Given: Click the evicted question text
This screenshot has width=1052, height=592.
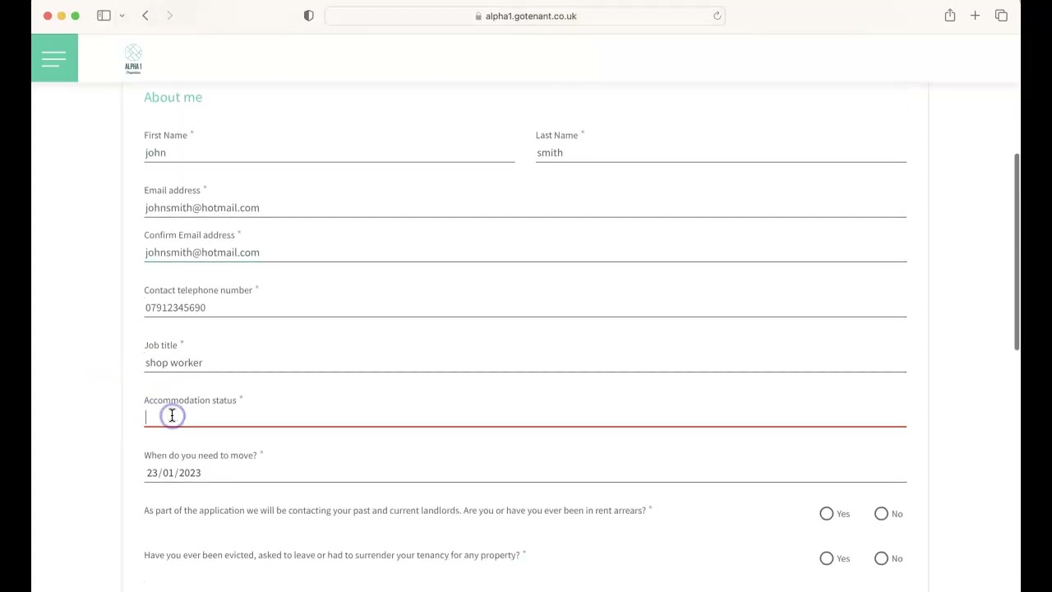Looking at the screenshot, I should point(332,555).
